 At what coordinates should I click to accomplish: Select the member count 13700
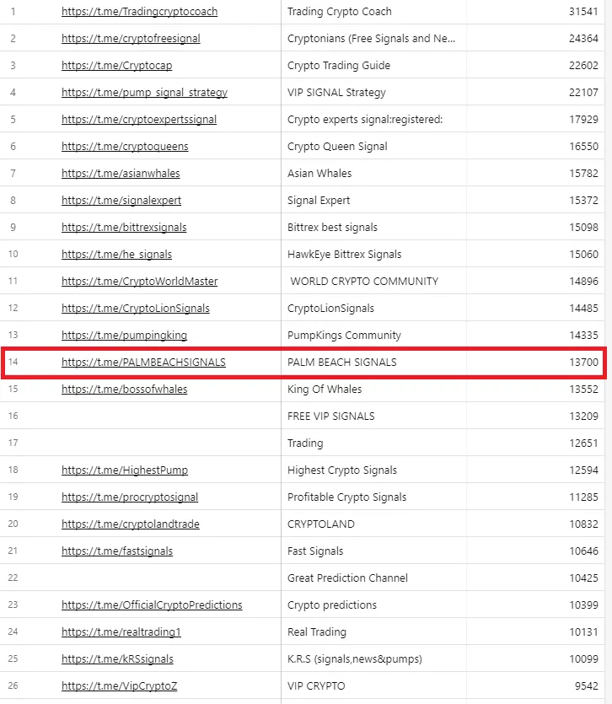583,362
